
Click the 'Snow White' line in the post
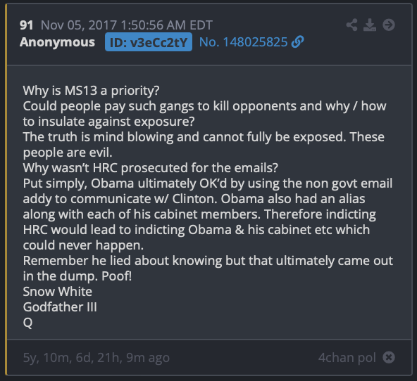[58, 291]
